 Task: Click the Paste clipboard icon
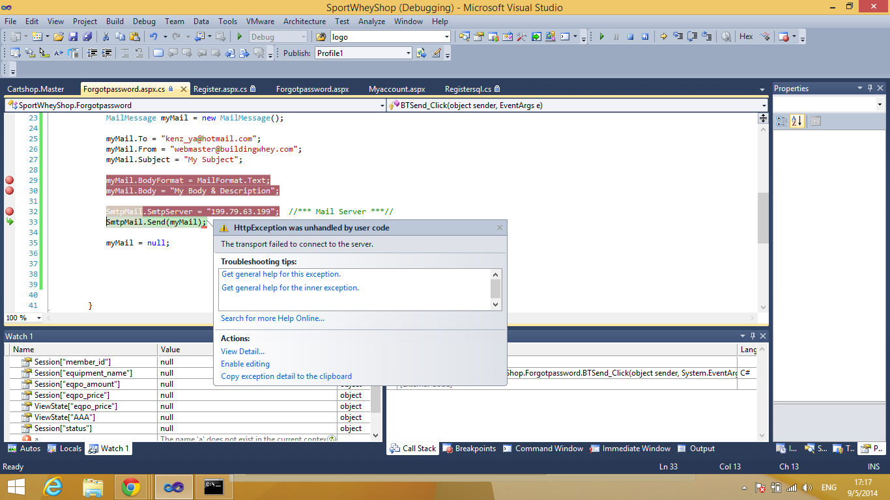pos(135,37)
